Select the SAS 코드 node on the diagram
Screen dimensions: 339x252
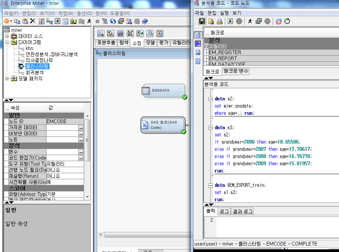pos(163,125)
